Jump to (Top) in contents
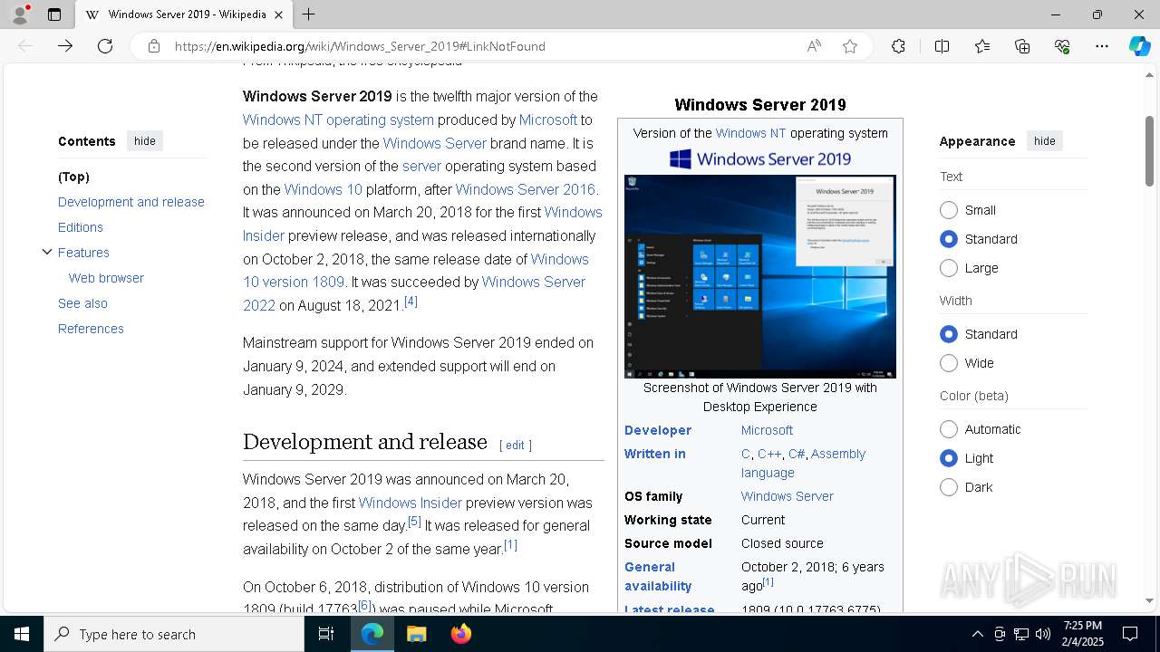Image resolution: width=1160 pixels, height=652 pixels. tap(73, 177)
